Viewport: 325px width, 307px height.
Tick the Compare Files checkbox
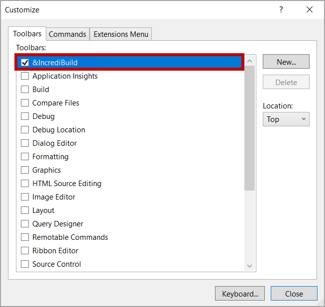25,103
